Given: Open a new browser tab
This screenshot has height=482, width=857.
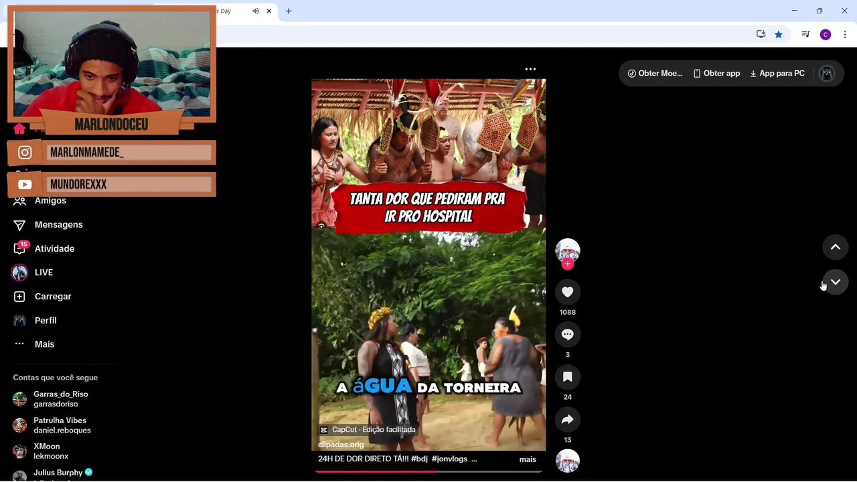Looking at the screenshot, I should [289, 11].
